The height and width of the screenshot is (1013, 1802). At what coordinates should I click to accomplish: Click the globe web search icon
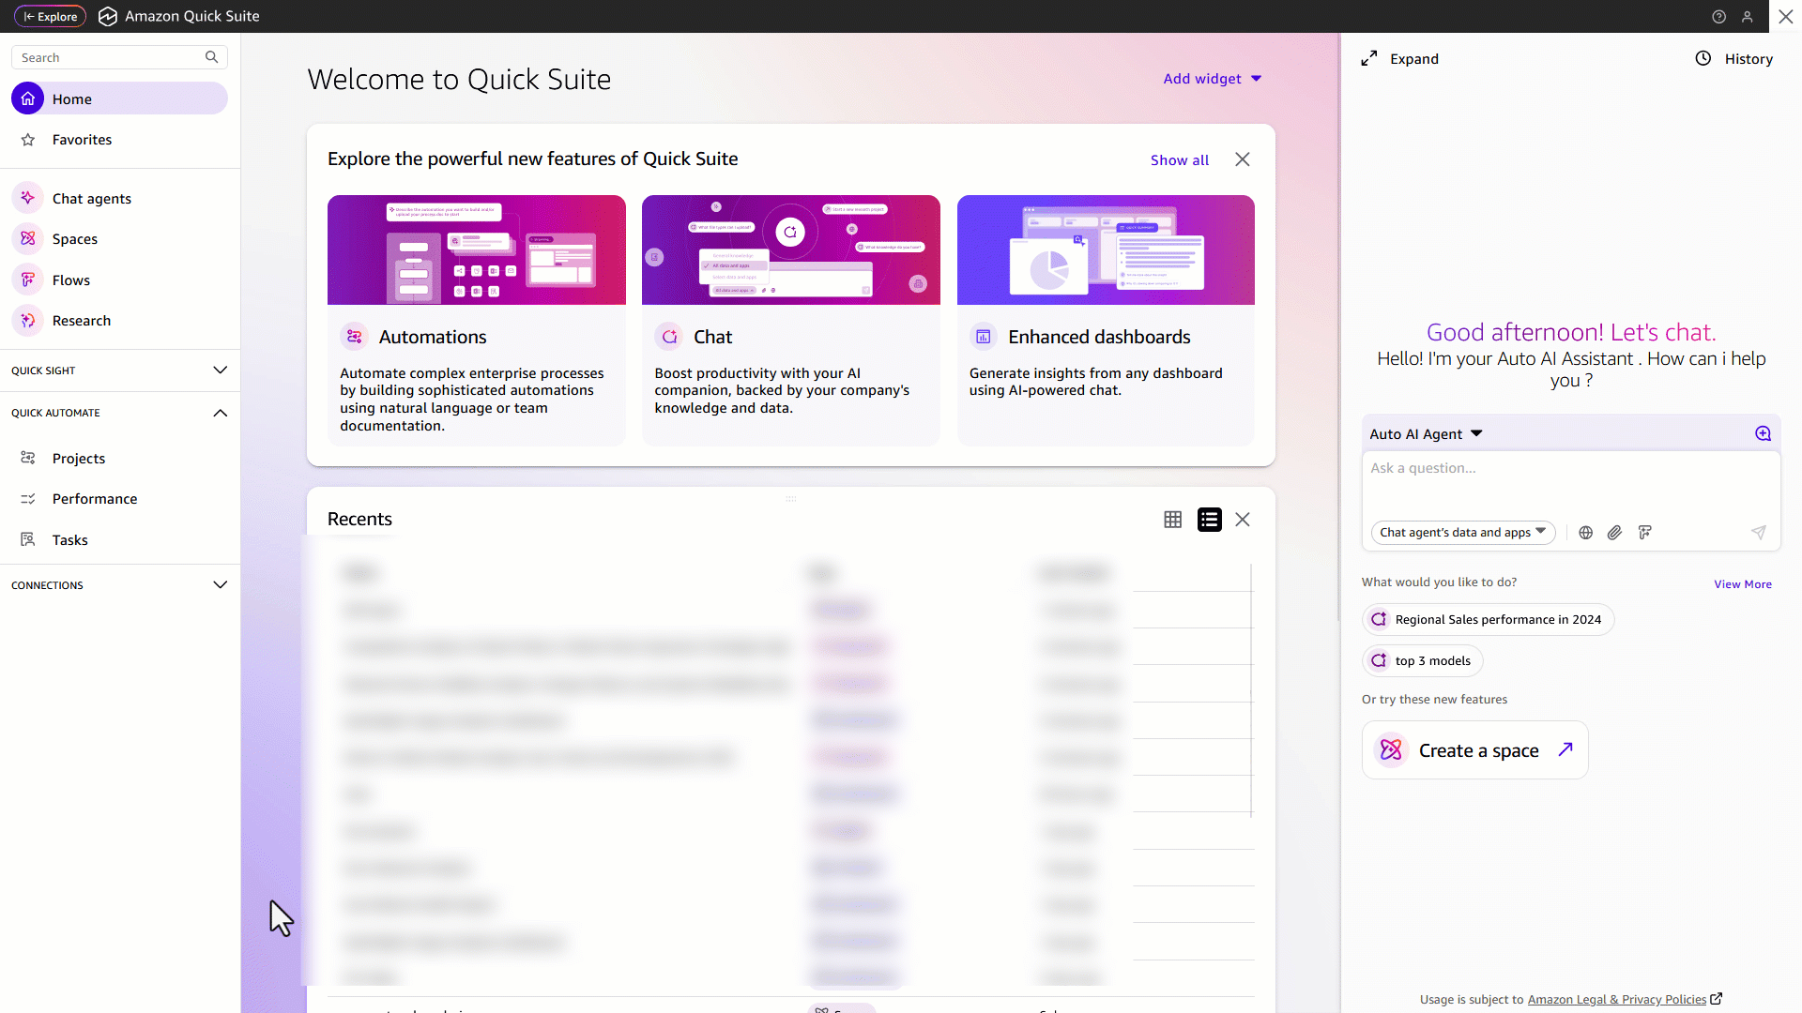coord(1585,533)
